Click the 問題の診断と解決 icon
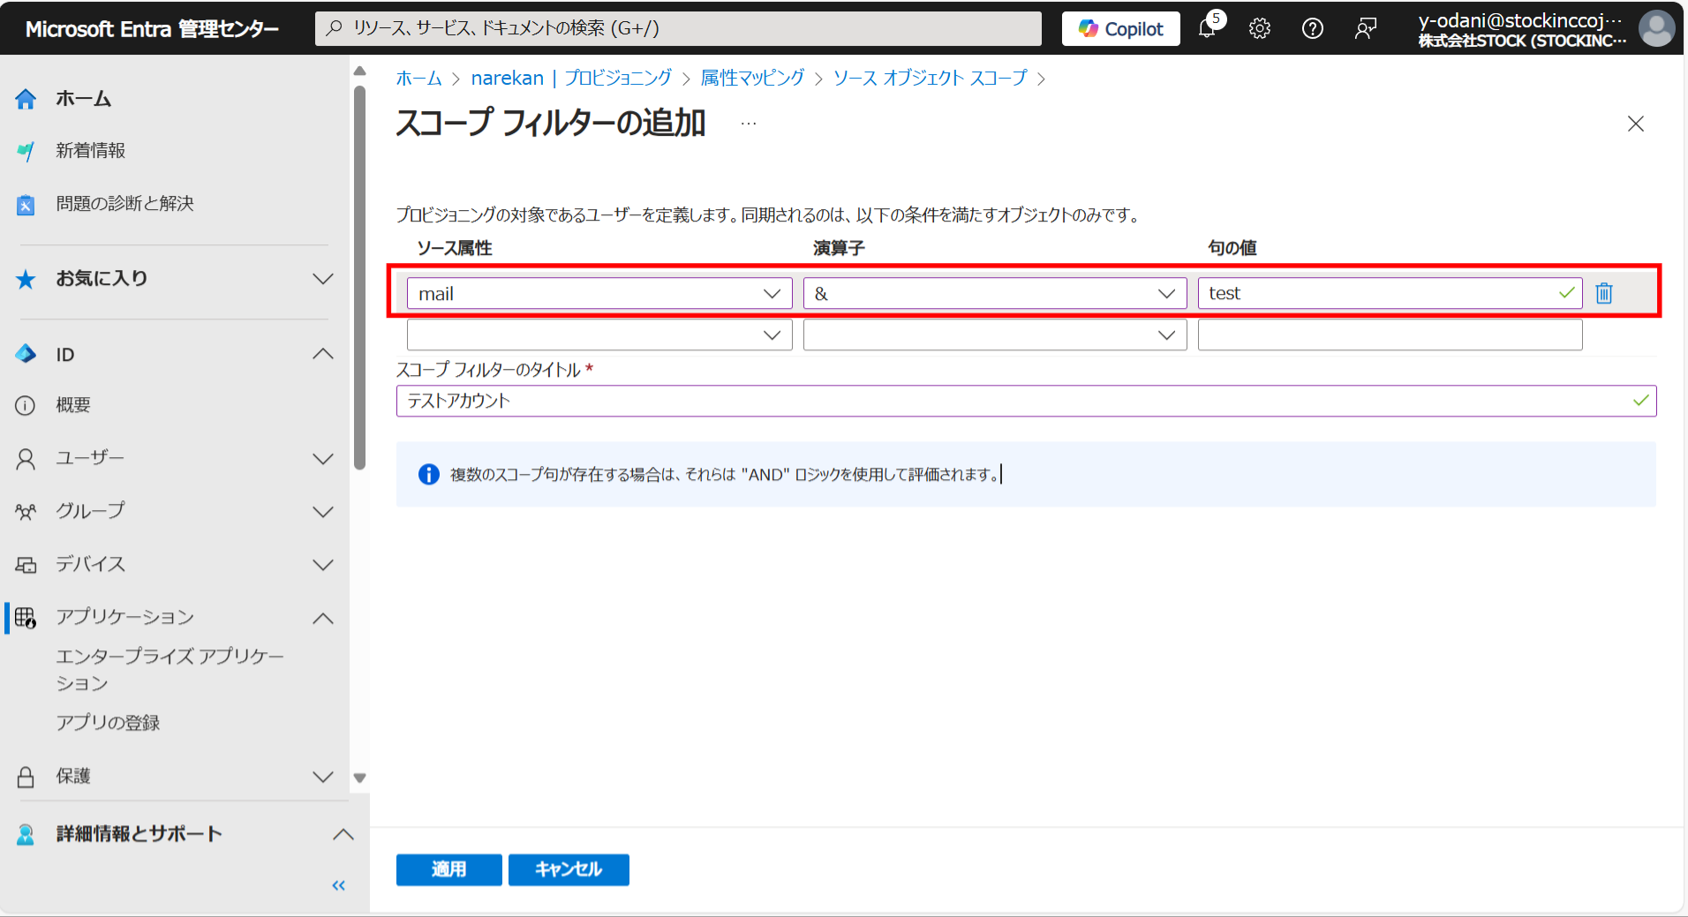Image resolution: width=1688 pixels, height=917 pixels. pyautogui.click(x=26, y=204)
